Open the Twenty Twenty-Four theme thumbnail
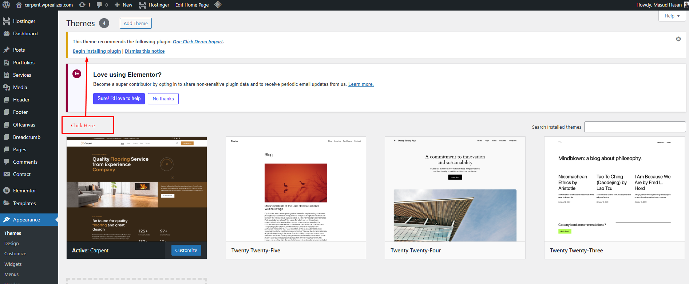689x284 pixels. (x=455, y=189)
